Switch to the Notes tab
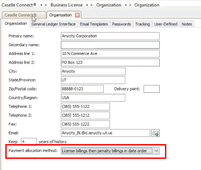Screen dimensions: 201x170 pyautogui.click(x=187, y=24)
